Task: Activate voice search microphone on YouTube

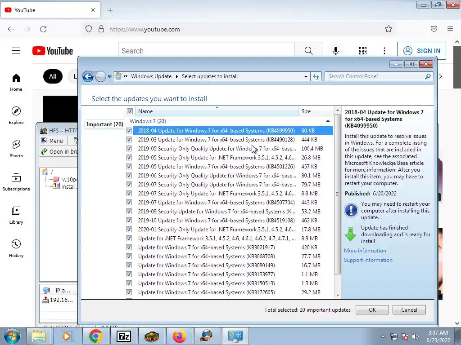Action: coord(335,51)
